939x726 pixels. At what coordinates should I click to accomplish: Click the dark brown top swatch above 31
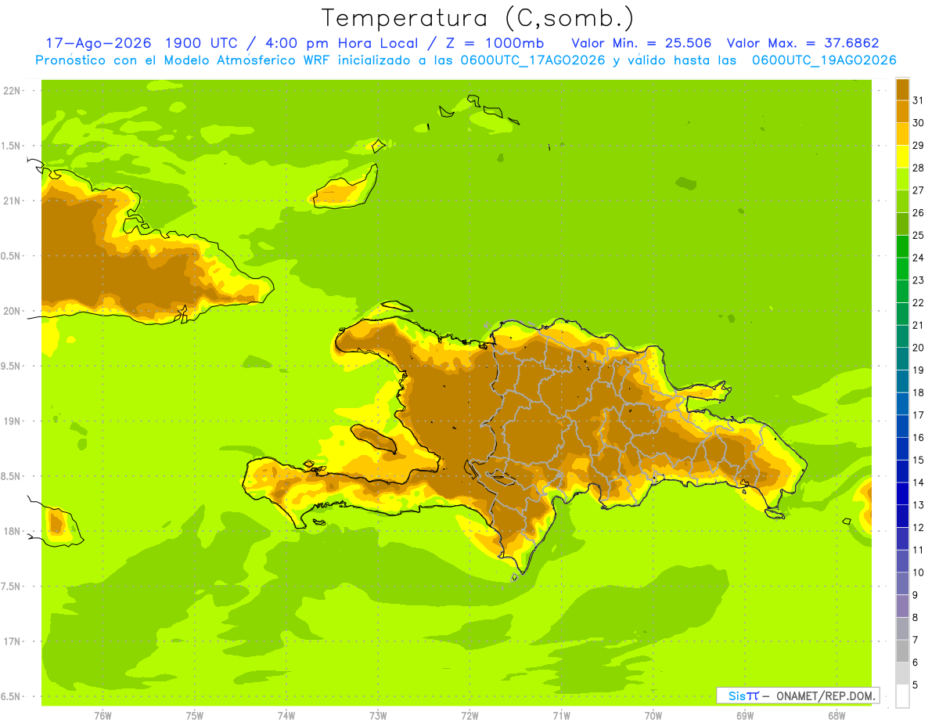point(902,89)
